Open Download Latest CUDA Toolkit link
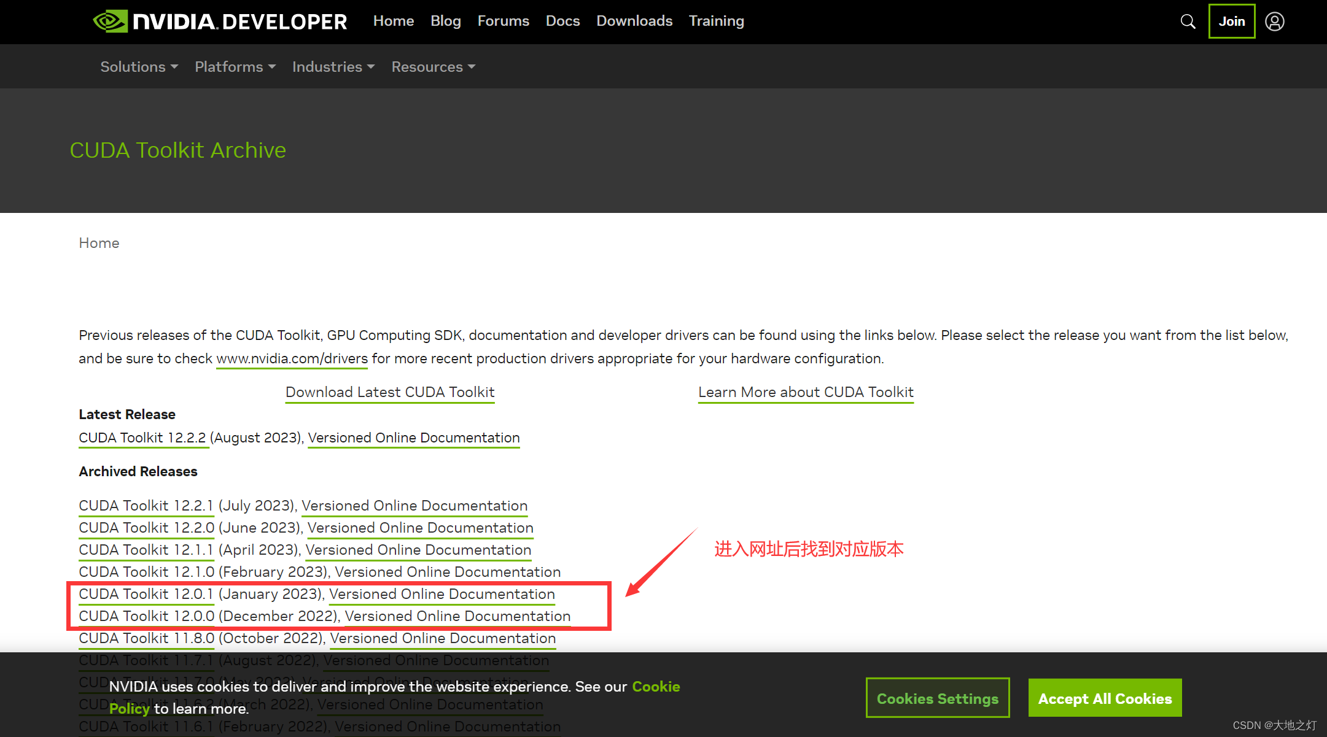 pos(390,392)
